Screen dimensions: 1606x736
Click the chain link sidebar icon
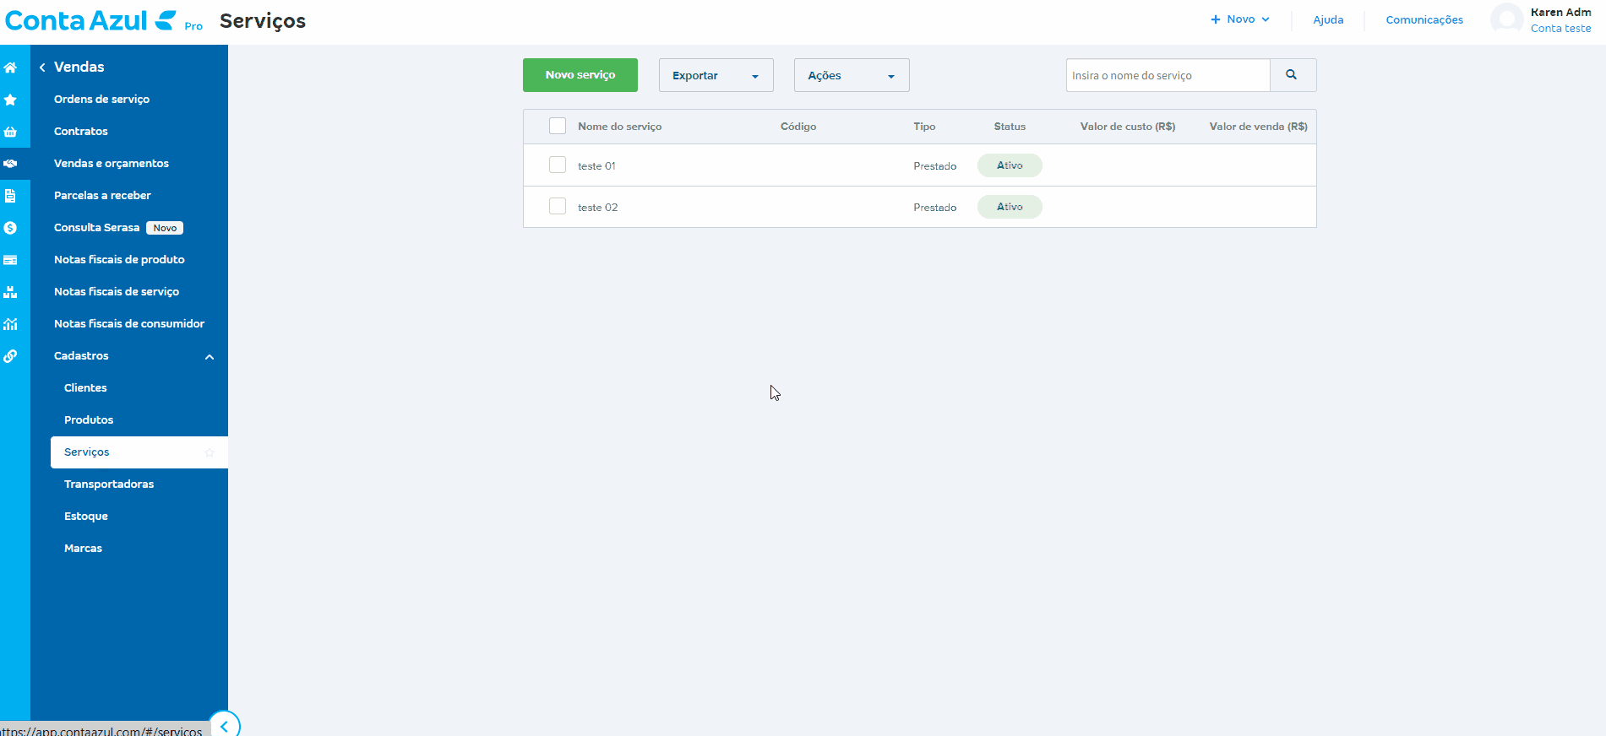[10, 356]
